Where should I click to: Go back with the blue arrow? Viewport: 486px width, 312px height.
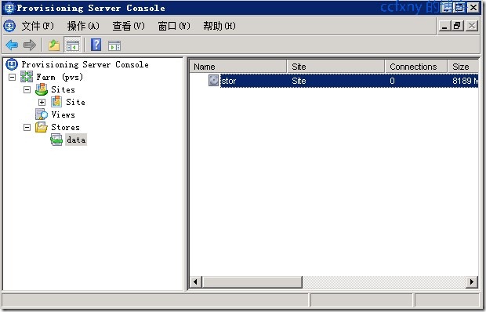(x=12, y=45)
